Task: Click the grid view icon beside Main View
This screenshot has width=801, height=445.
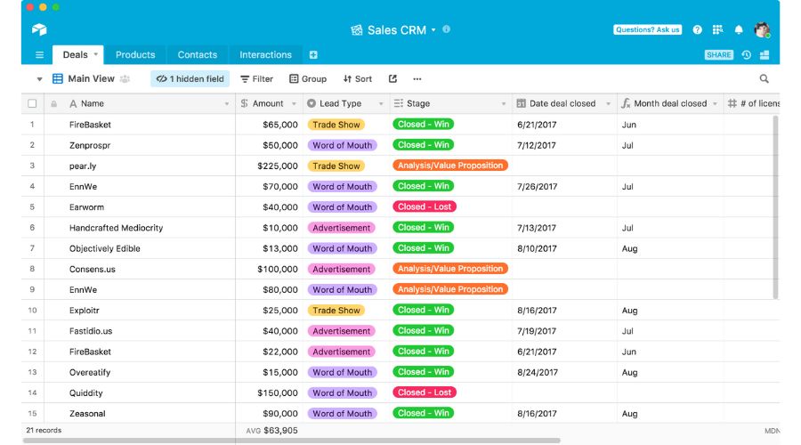Action: pos(58,78)
